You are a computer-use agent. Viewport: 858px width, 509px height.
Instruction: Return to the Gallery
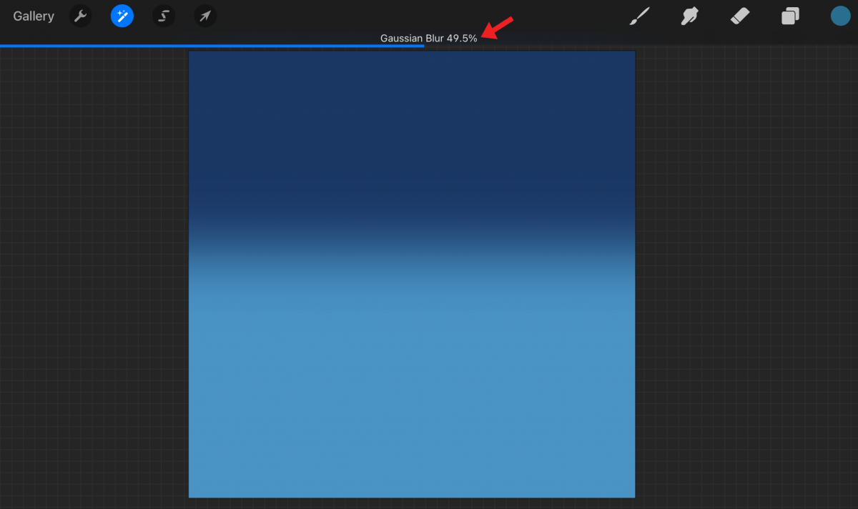click(x=33, y=16)
